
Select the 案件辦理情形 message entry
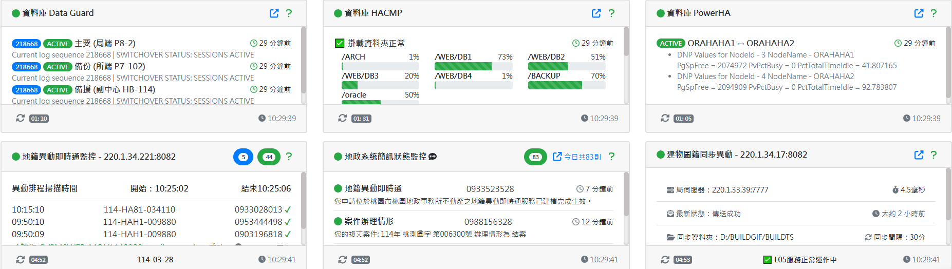474,227
